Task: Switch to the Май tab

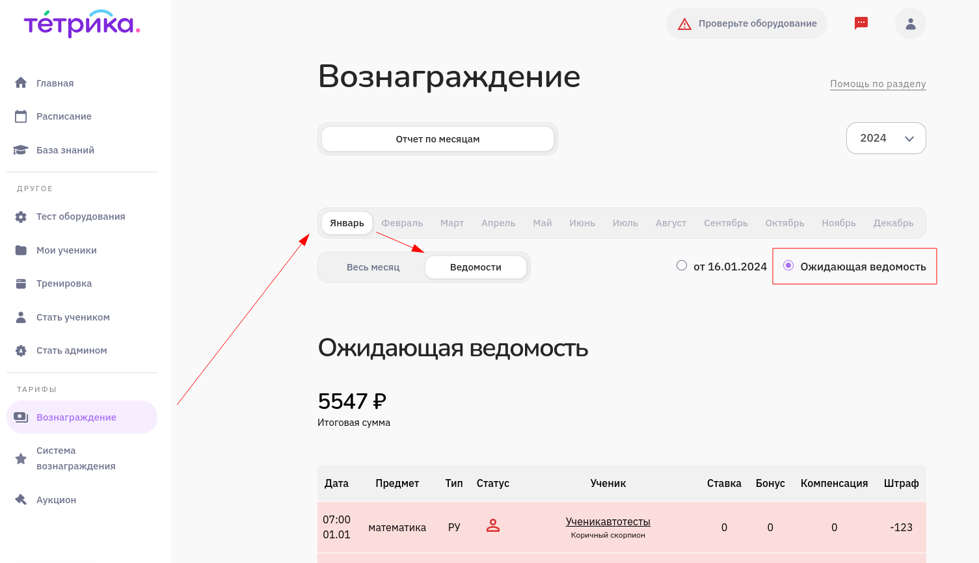Action: point(543,223)
